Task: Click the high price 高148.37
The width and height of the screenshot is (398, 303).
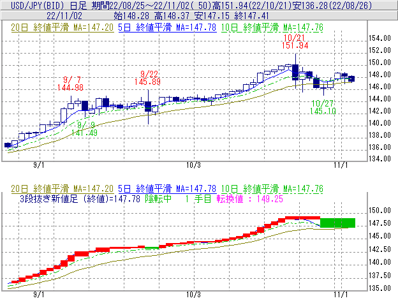Action: [x=172, y=16]
